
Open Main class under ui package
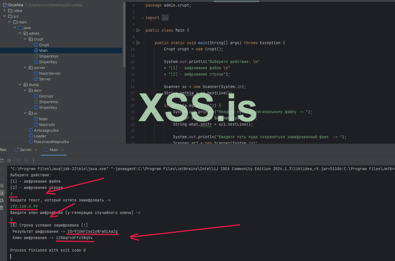pyautogui.click(x=43, y=119)
